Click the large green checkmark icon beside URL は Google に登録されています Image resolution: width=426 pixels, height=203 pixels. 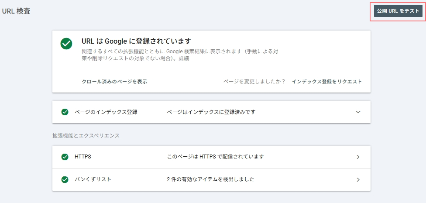pos(66,44)
